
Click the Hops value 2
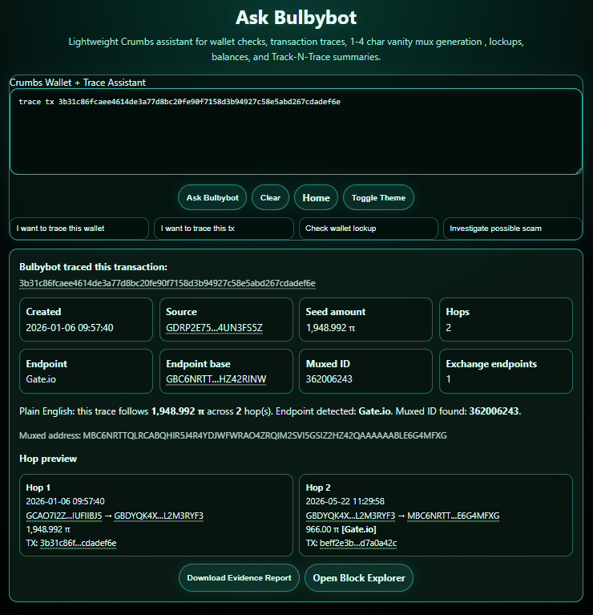coord(449,327)
